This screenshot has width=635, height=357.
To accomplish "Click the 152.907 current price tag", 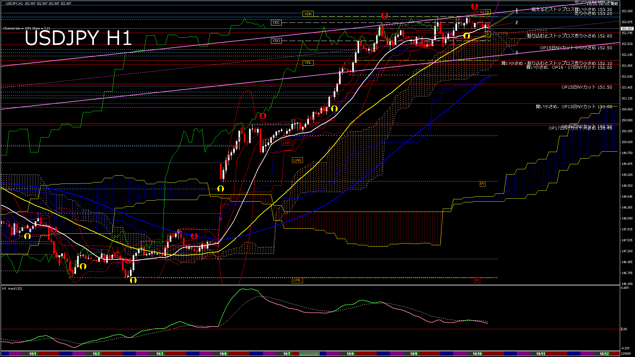I will pyautogui.click(x=627, y=29).
